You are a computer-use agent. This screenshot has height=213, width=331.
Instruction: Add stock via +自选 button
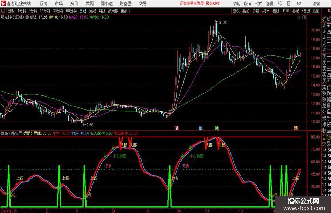306,11
